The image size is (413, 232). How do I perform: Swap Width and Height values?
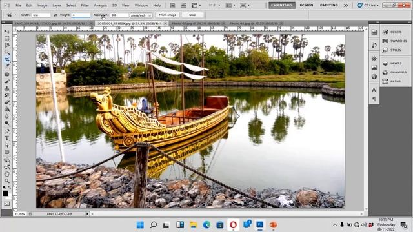(55, 15)
